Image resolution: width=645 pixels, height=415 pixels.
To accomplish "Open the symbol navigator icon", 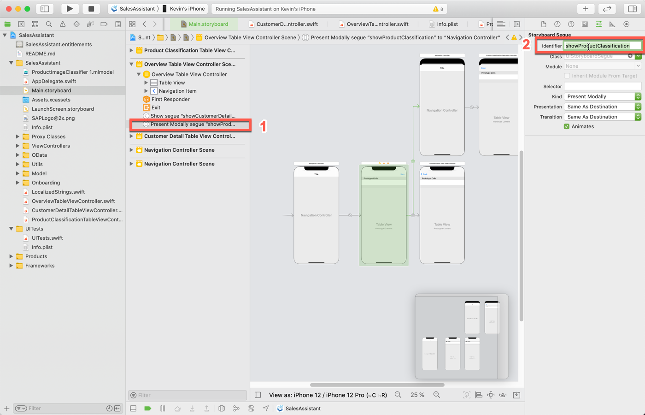I will [x=35, y=24].
